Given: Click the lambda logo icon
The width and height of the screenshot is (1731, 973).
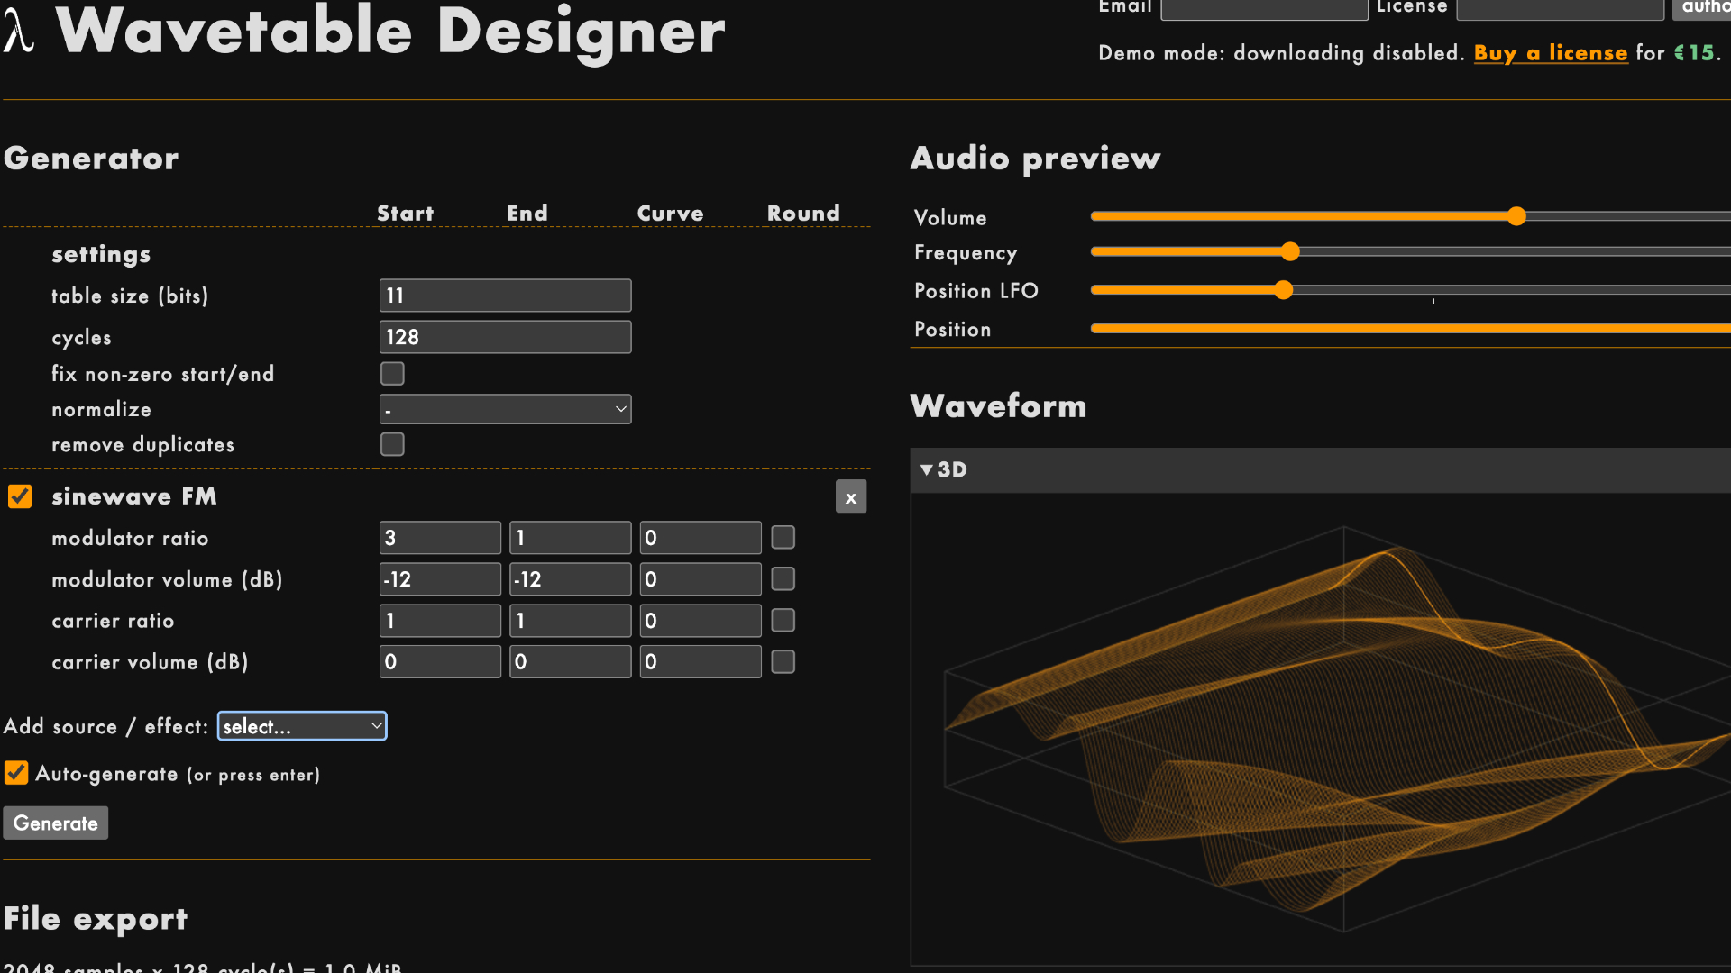Looking at the screenshot, I should click(19, 31).
